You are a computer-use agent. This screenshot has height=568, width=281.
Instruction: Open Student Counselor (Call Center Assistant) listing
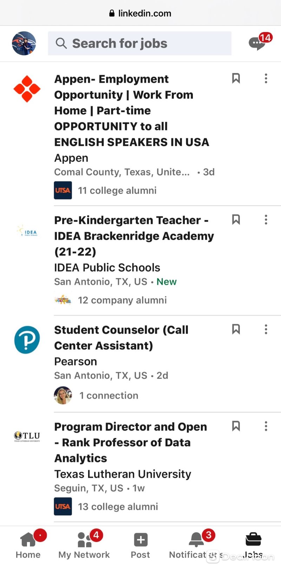pyautogui.click(x=121, y=337)
